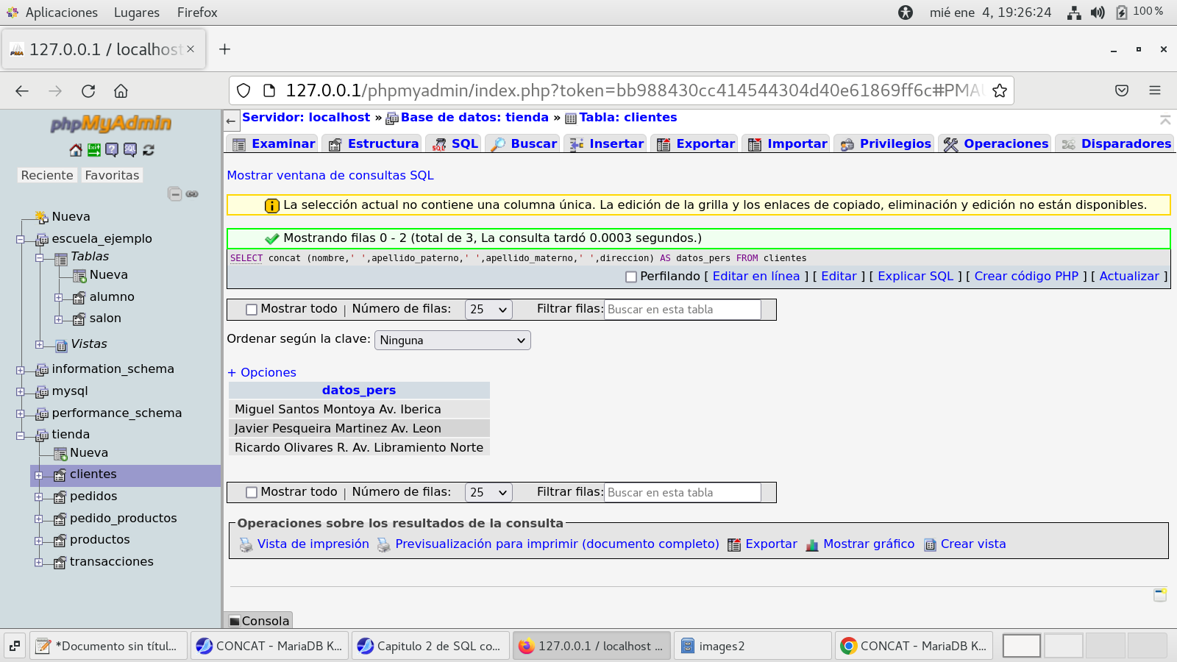The image size is (1177, 662).
Task: Open the upper Número de filas dropdown
Action: click(488, 310)
